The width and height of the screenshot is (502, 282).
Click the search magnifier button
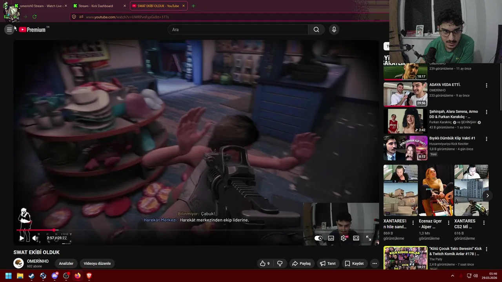click(x=316, y=29)
